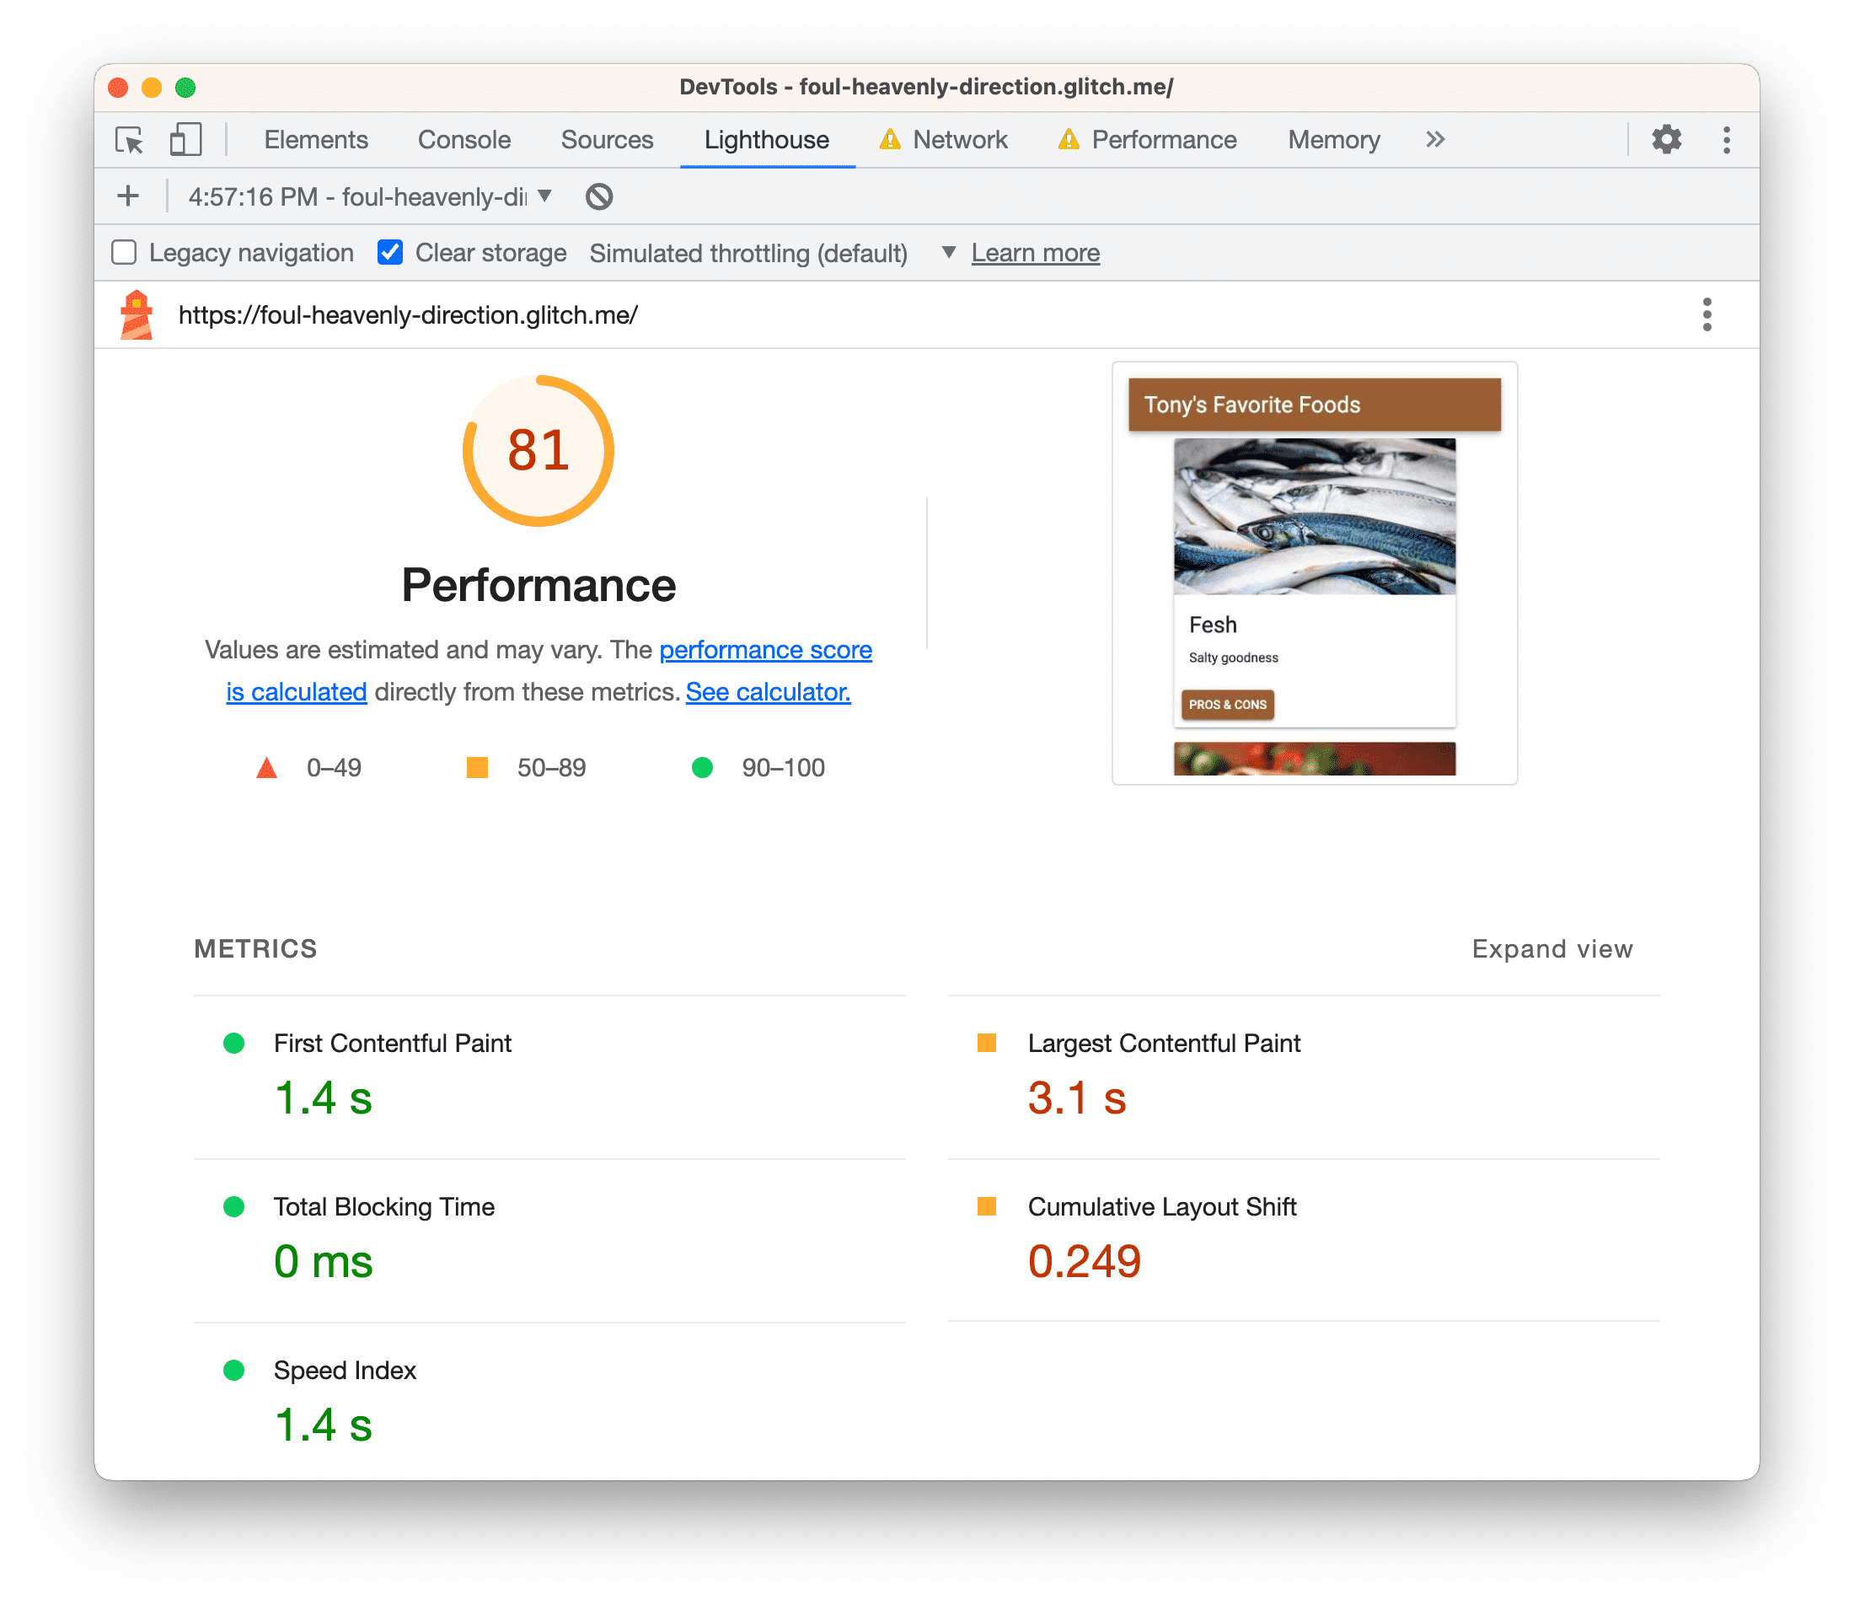The image size is (1854, 1605).
Task: Toggle Legacy navigation checkbox
Action: [x=125, y=250]
